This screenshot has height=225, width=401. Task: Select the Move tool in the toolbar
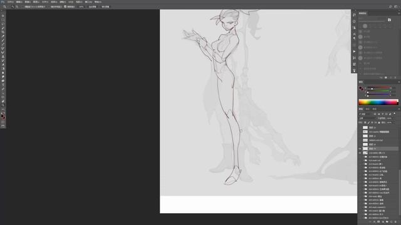(3, 16)
